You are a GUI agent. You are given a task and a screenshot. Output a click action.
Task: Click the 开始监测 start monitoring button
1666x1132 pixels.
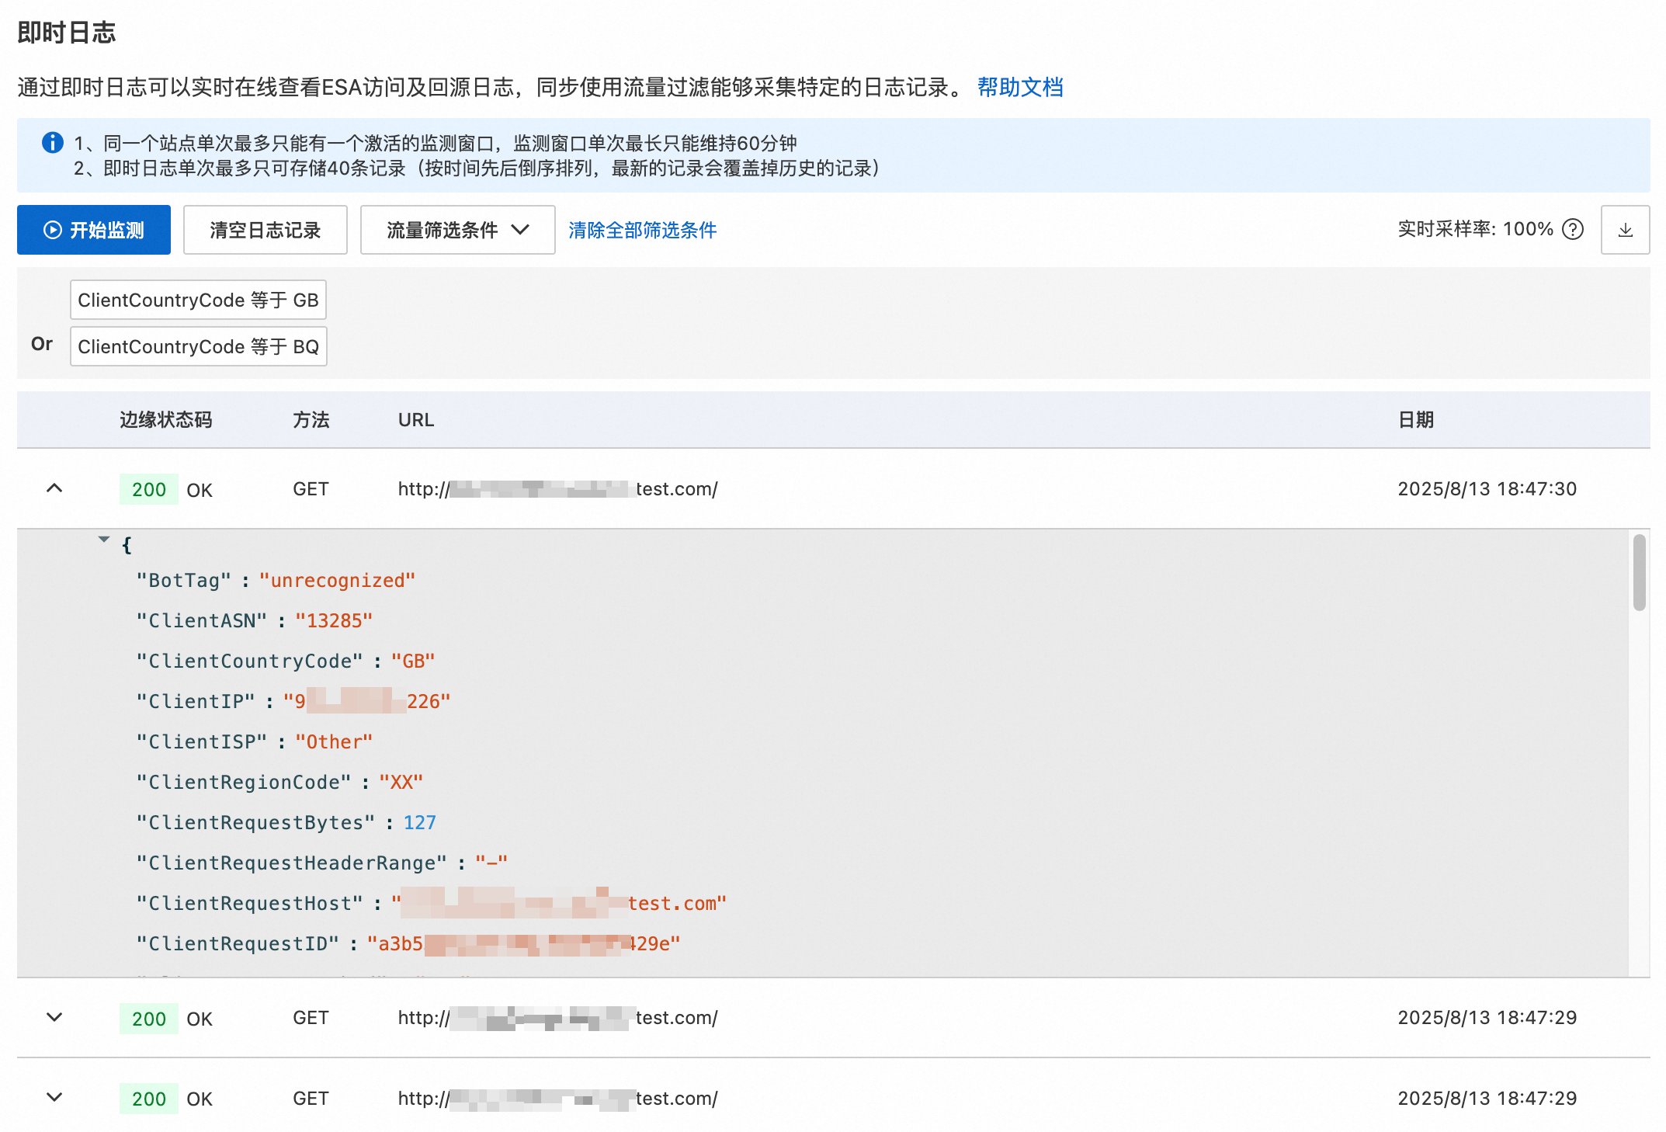pyautogui.click(x=94, y=230)
